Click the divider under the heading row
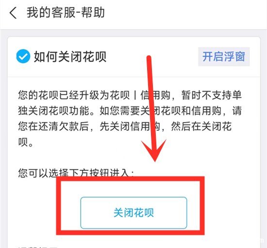The width and height of the screenshot is (267, 248). (133, 77)
